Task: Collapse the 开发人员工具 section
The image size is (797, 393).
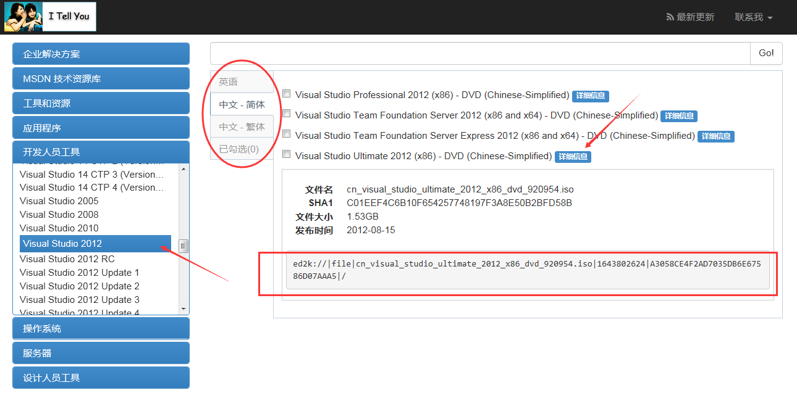Action: (101, 152)
